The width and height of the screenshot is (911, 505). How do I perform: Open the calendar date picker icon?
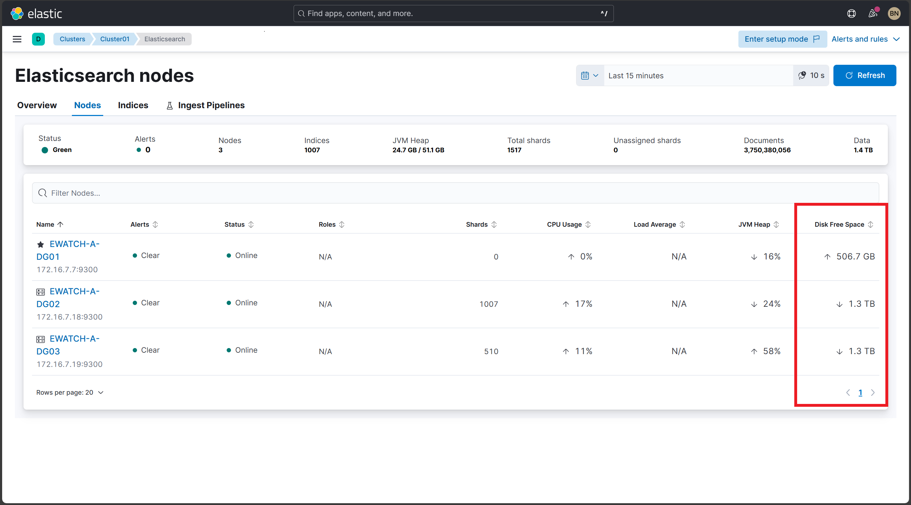tap(585, 75)
